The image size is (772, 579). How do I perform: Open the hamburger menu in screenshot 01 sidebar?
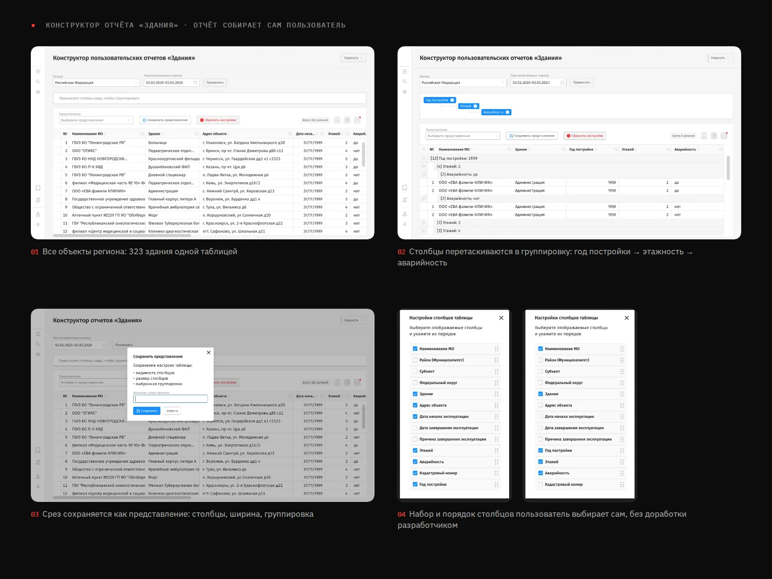38,71
